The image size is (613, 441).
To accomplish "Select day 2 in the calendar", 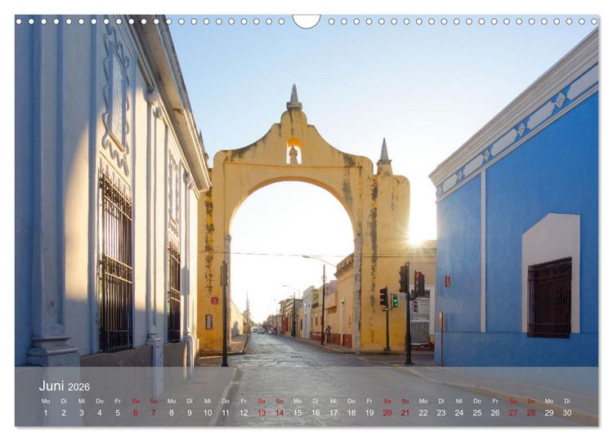I will point(64,413).
